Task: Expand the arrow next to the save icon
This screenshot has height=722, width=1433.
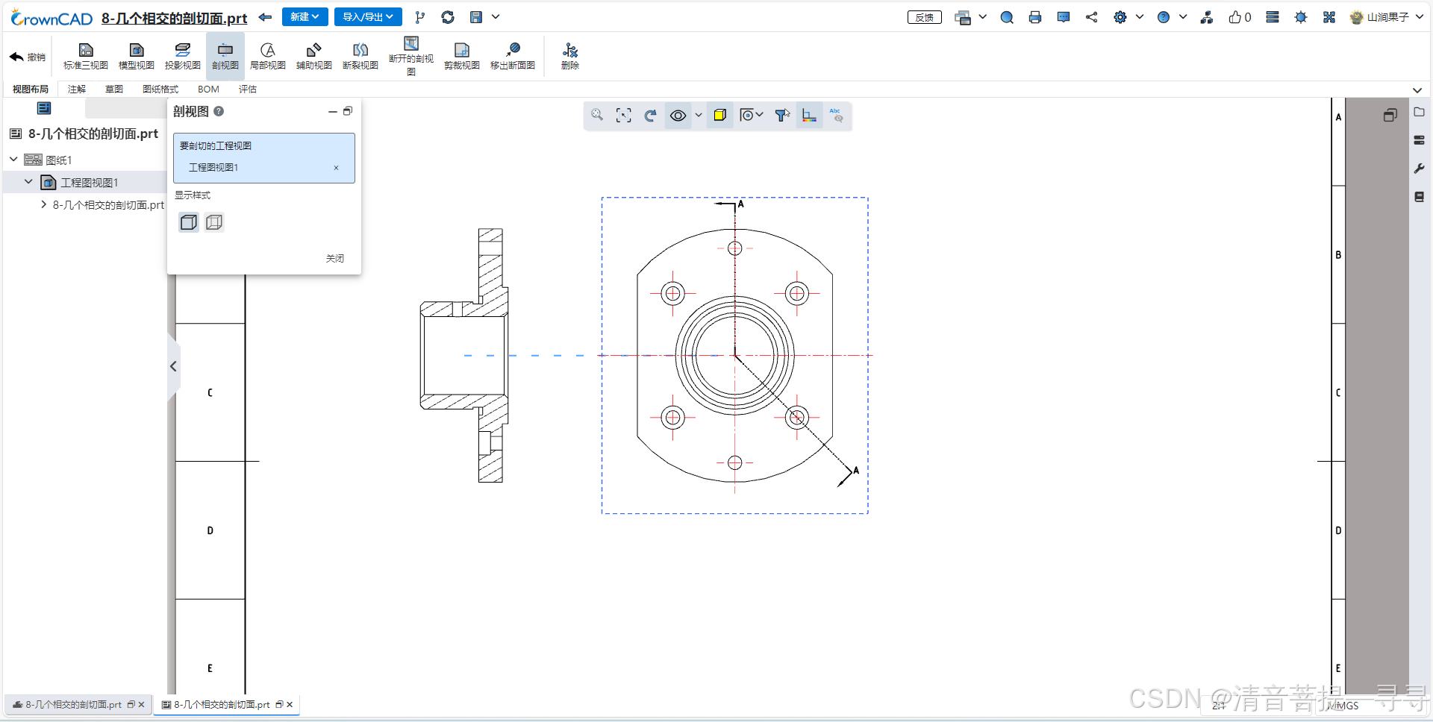Action: coord(496,16)
